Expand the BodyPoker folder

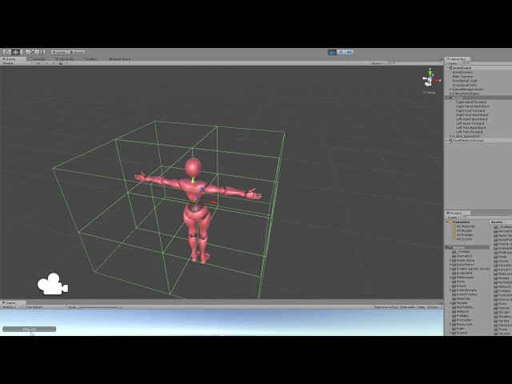(x=450, y=265)
